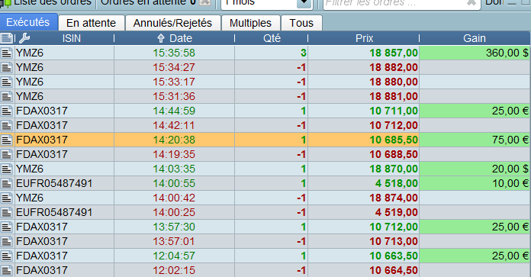Select gain cell '75,00 €' in highlighted row
This screenshot has height=277, width=531.
(475, 140)
